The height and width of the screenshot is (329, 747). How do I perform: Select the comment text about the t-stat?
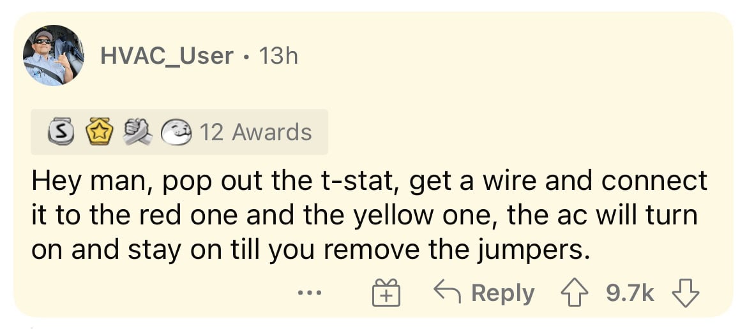tap(369, 216)
